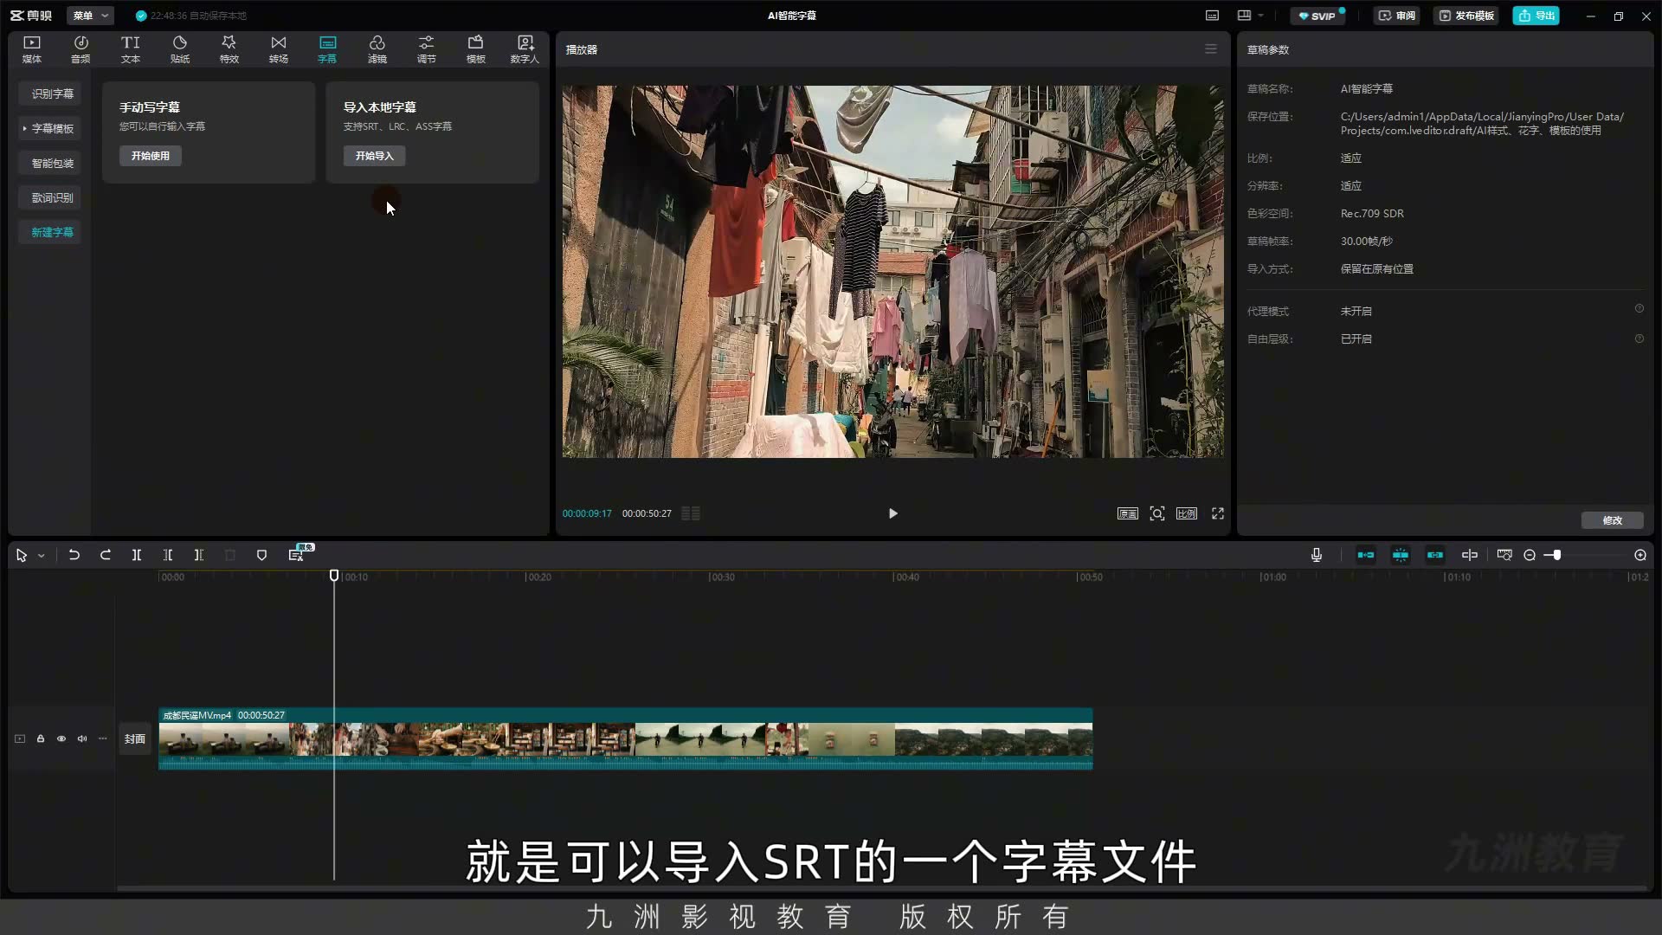Image resolution: width=1662 pixels, height=935 pixels.
Task: Open the 特效 effects tab
Action: pyautogui.click(x=229, y=49)
